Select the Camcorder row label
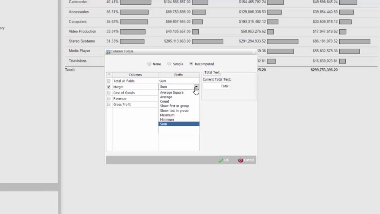 pyautogui.click(x=78, y=2)
